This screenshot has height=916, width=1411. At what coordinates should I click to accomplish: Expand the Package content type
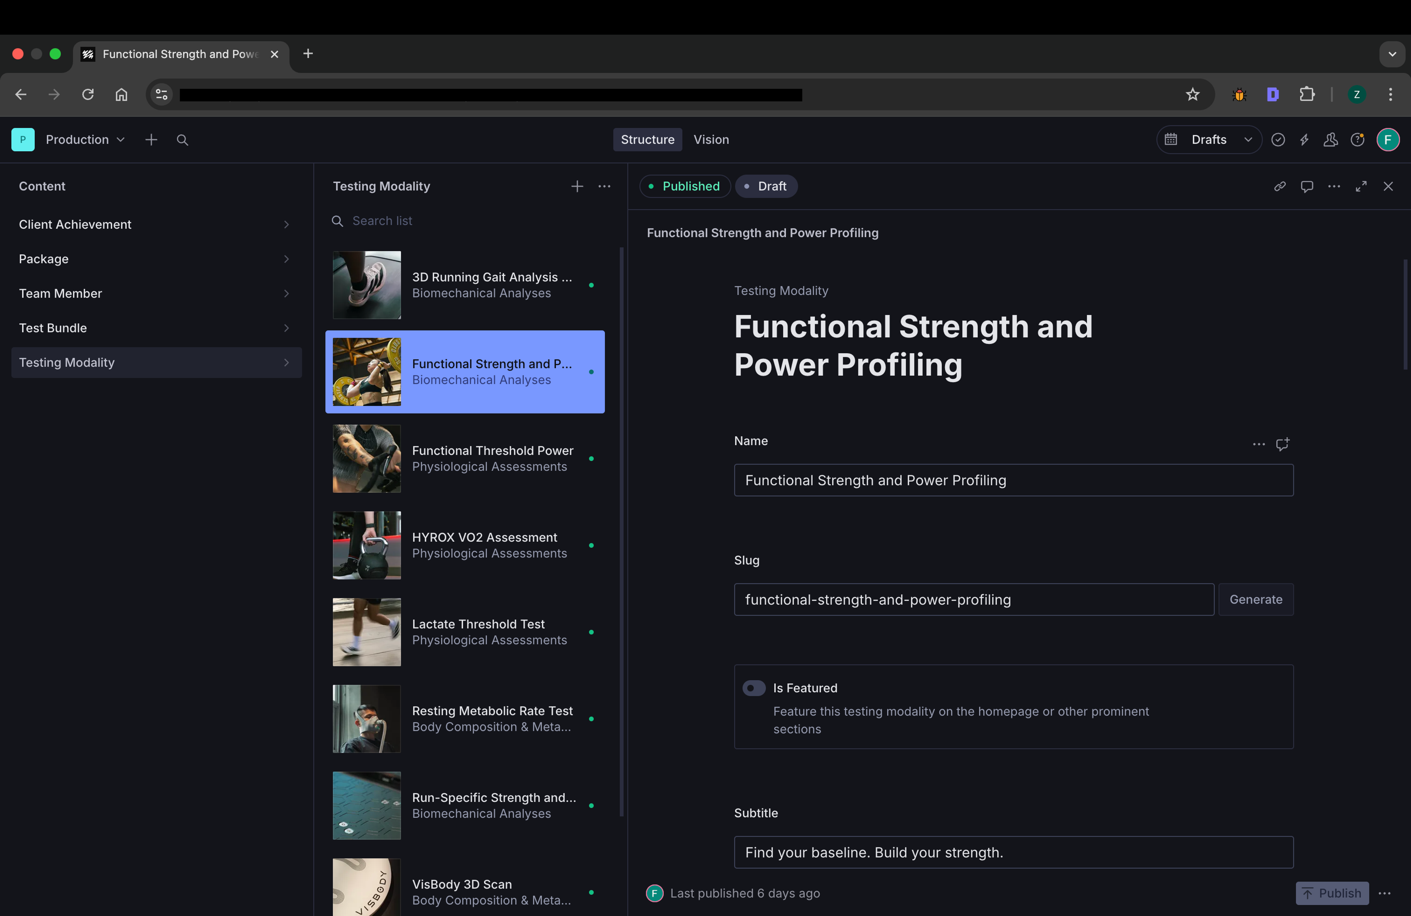(x=157, y=259)
